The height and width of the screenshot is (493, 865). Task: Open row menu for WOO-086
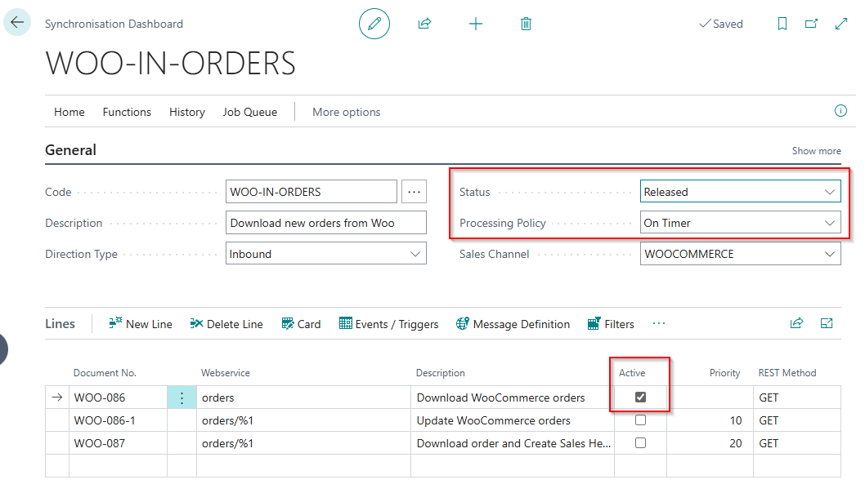tap(182, 398)
